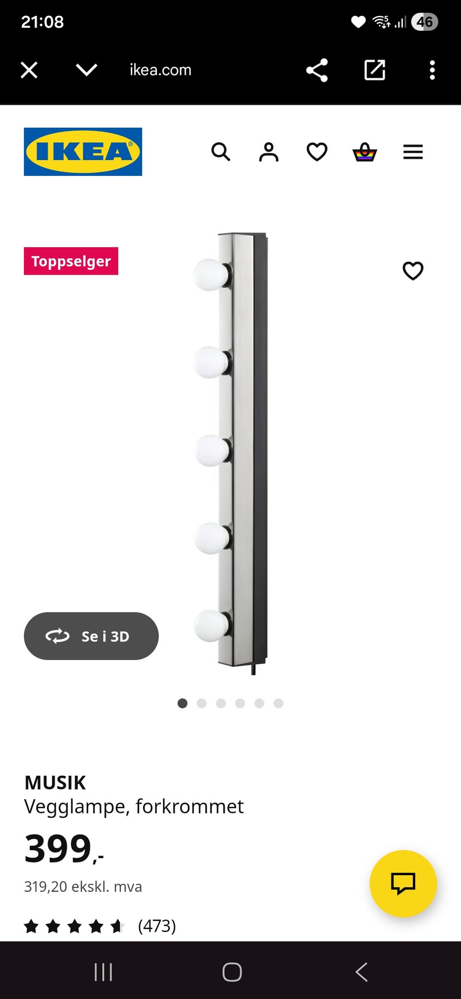Open the 473 reviews rating

pyautogui.click(x=100, y=926)
